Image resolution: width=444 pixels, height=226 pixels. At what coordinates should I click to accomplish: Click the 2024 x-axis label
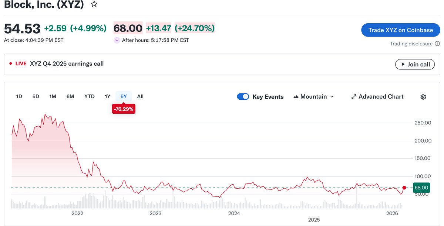pyautogui.click(x=234, y=213)
